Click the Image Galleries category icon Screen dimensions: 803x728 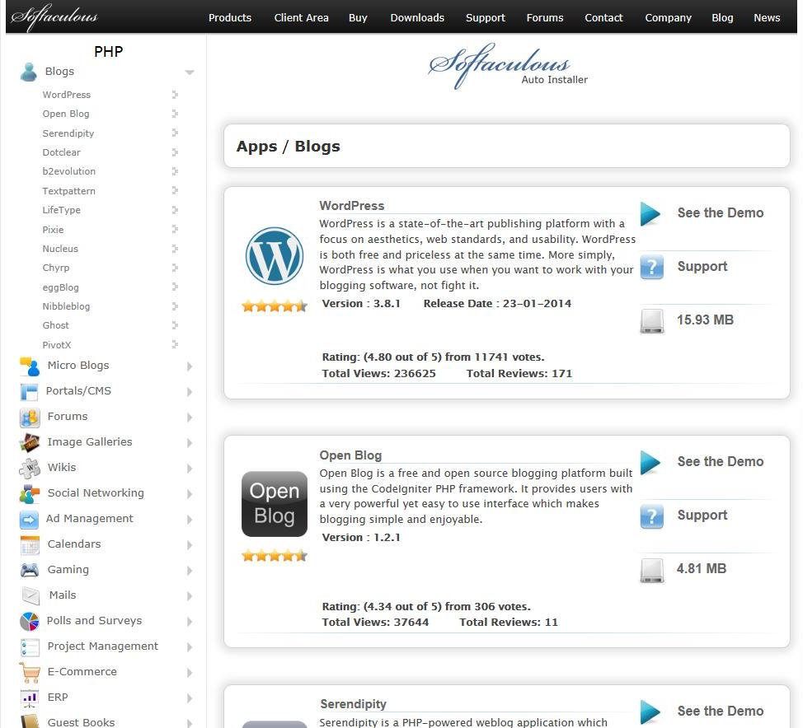click(x=30, y=442)
